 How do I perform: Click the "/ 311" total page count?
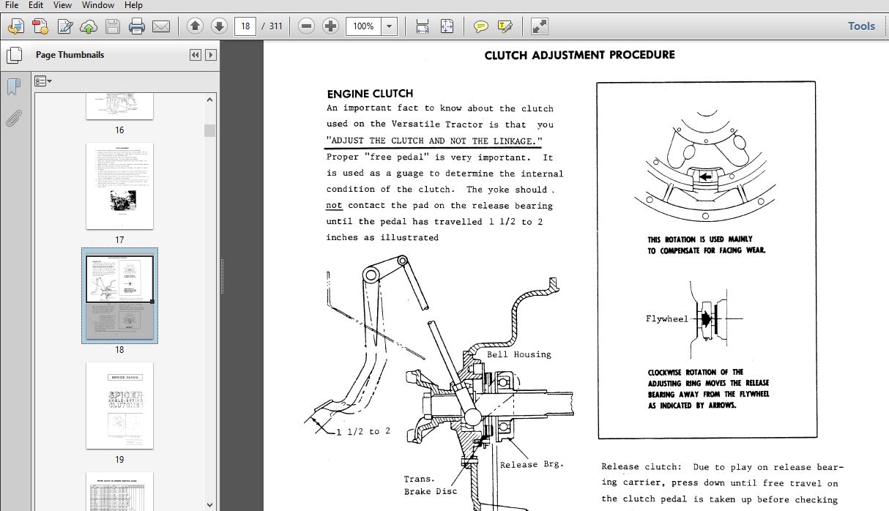tap(272, 26)
